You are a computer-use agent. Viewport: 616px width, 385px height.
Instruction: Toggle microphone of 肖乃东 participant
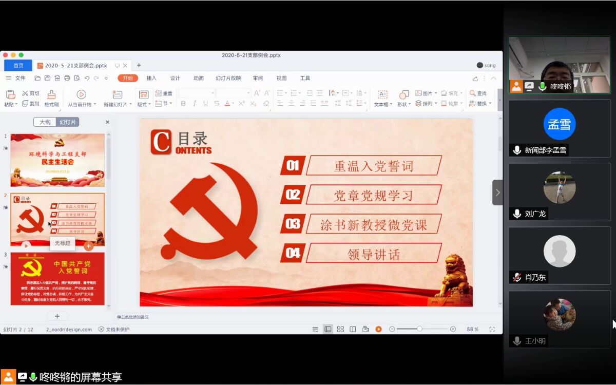pos(517,277)
